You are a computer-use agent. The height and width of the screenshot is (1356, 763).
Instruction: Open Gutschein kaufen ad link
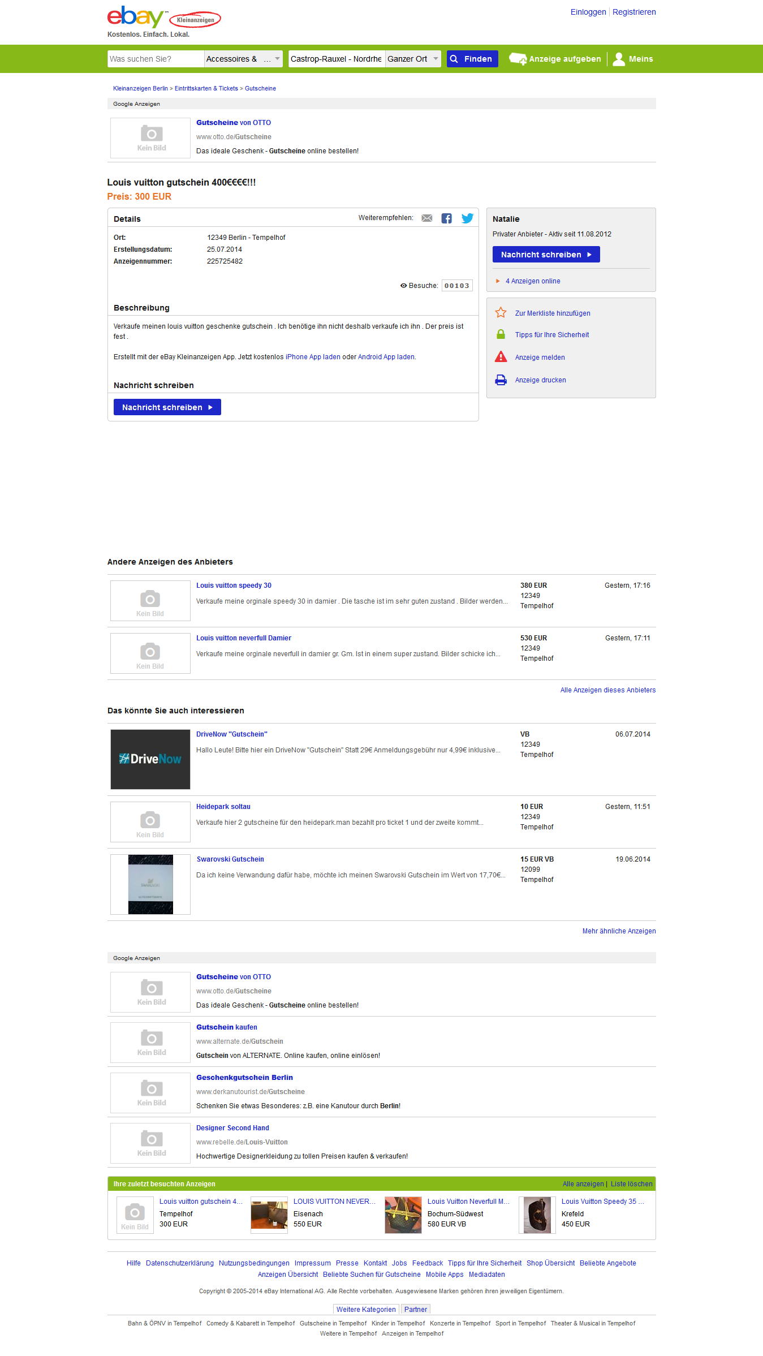click(x=227, y=1027)
